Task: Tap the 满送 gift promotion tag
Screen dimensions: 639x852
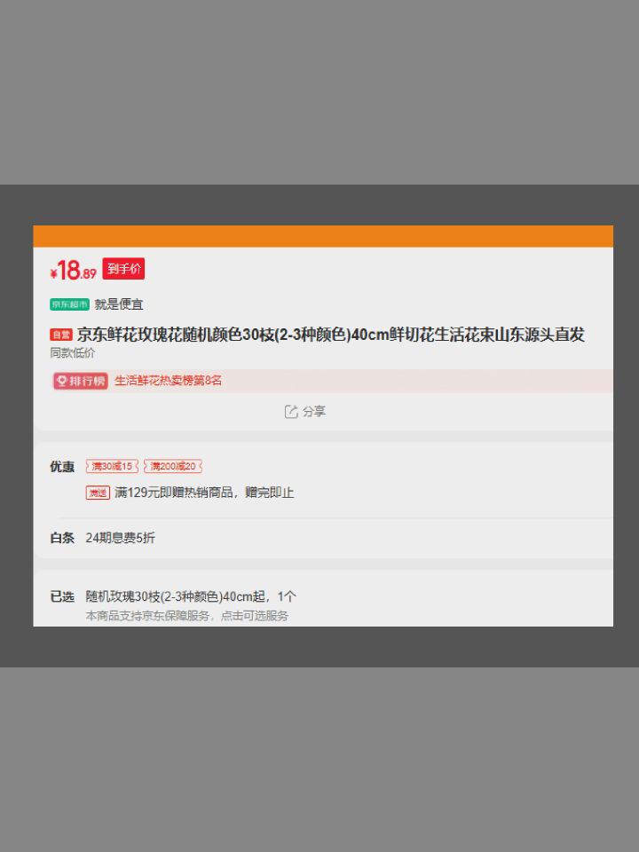Action: click(98, 493)
